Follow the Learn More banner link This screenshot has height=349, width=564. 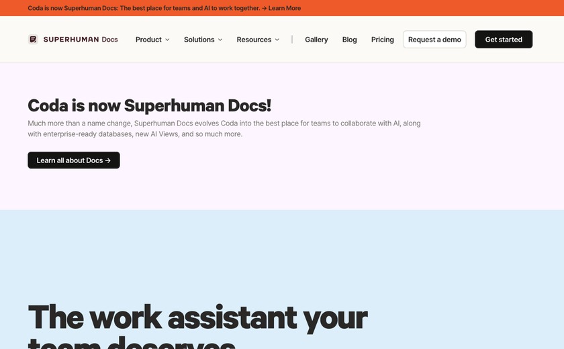284,8
